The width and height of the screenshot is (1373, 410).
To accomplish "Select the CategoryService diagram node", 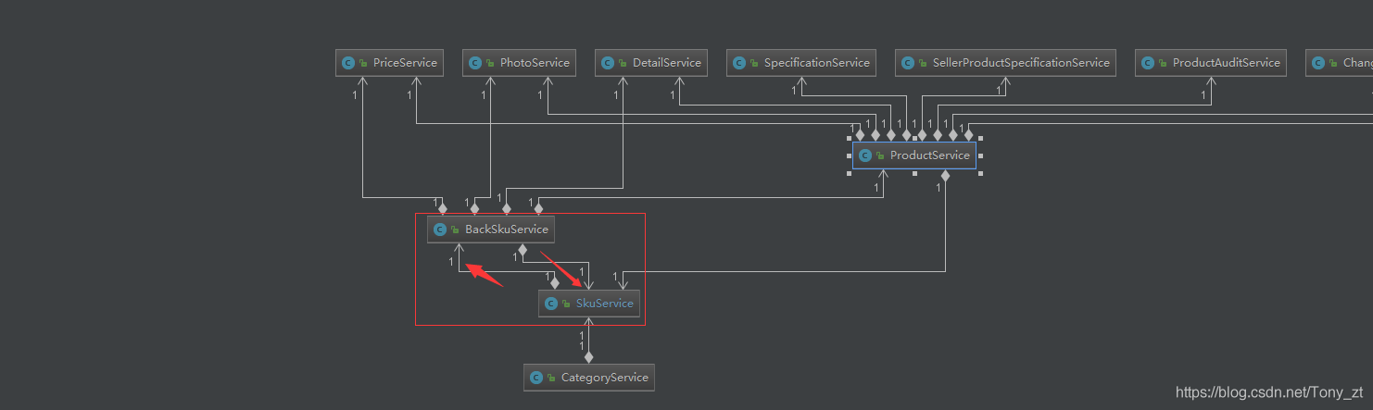I will (x=589, y=378).
